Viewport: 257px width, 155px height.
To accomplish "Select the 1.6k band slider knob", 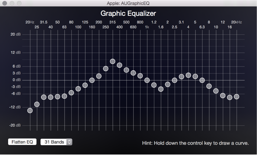I will [160, 89].
